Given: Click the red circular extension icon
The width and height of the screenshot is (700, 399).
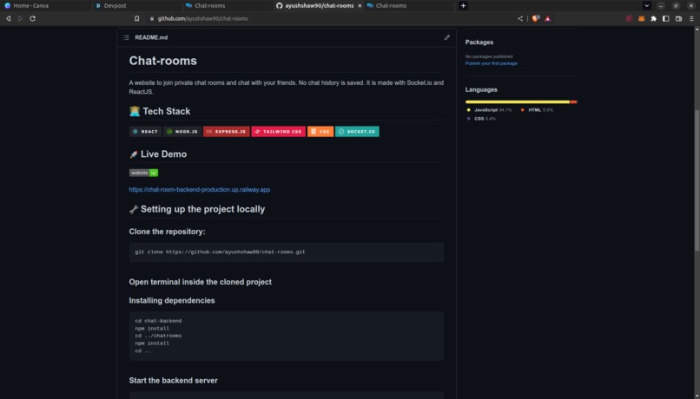Looking at the screenshot, I should (x=629, y=18).
